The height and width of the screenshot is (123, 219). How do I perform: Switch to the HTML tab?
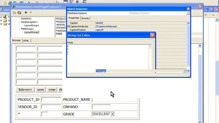[26, 41]
